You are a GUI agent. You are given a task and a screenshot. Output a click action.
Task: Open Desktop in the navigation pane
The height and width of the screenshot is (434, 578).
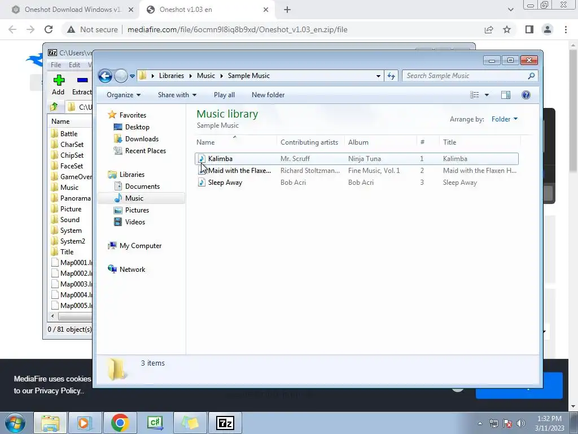137,127
